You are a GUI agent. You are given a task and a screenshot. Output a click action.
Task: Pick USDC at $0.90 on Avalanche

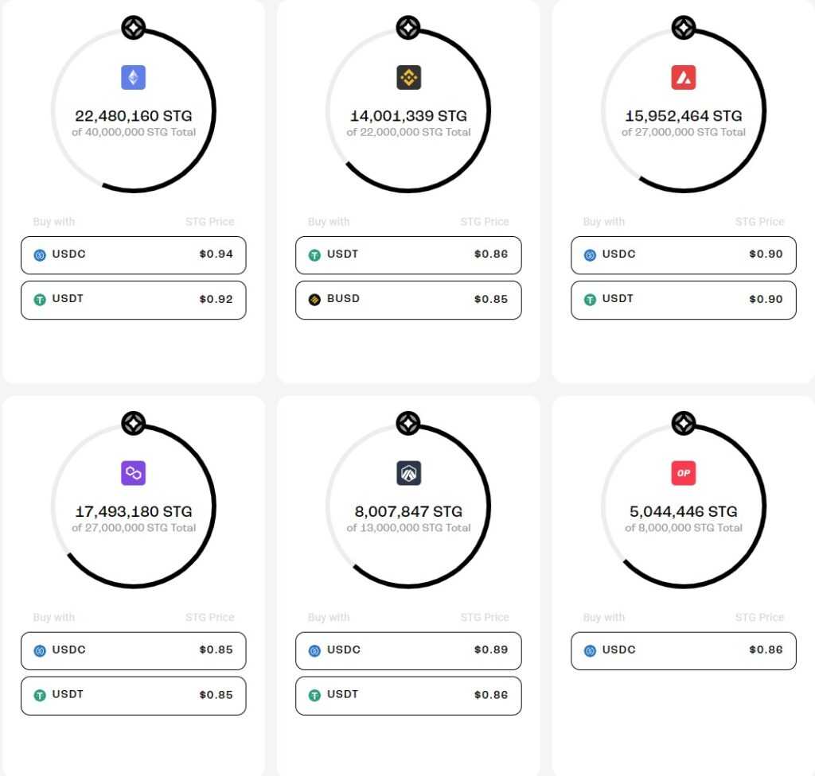tap(683, 255)
